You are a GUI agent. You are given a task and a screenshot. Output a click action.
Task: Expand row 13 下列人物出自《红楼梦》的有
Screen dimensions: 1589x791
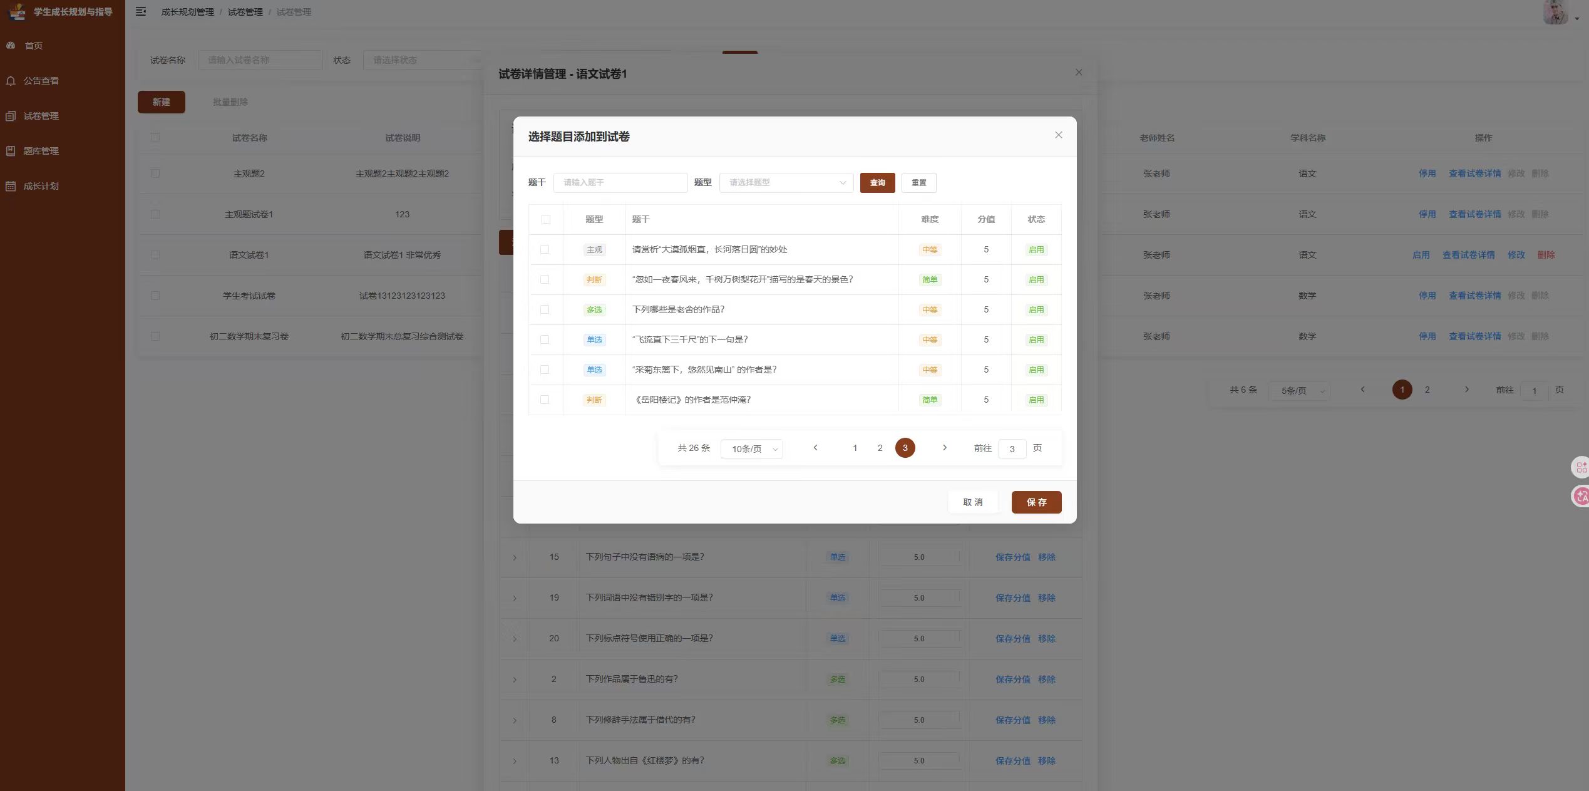[x=515, y=761]
